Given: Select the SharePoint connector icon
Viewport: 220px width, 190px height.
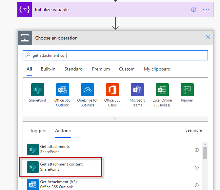Looking at the screenshot, I should click(x=38, y=90).
